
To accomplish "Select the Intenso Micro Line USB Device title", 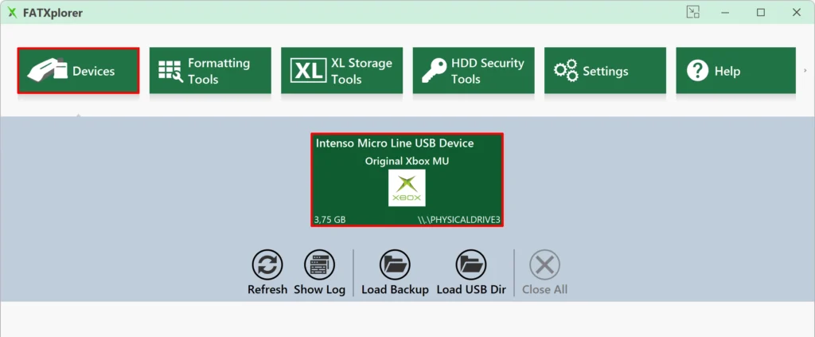I will (395, 143).
